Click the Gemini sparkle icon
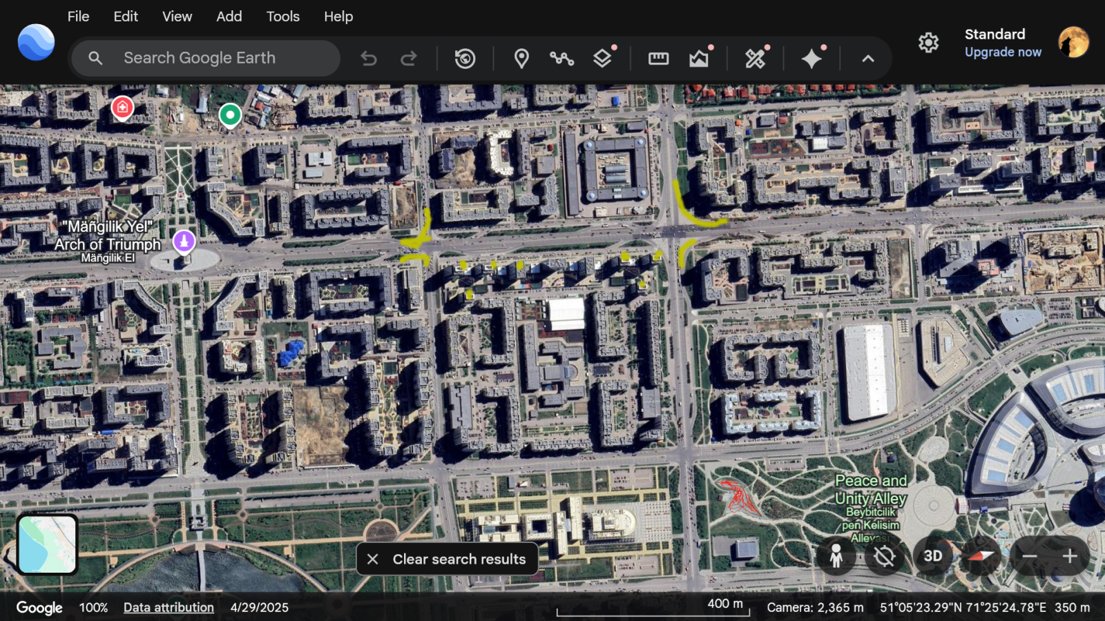Image resolution: width=1105 pixels, height=621 pixels. pyautogui.click(x=811, y=59)
